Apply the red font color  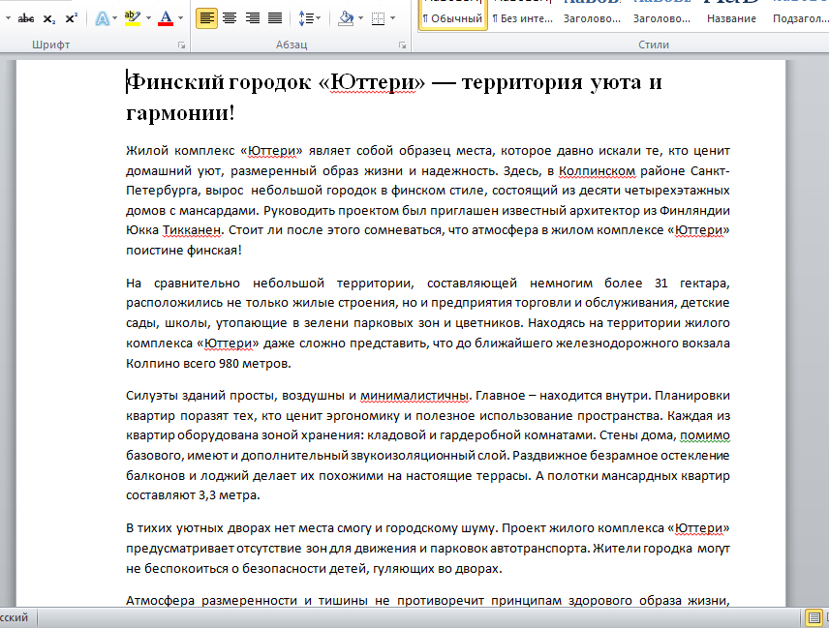166,18
